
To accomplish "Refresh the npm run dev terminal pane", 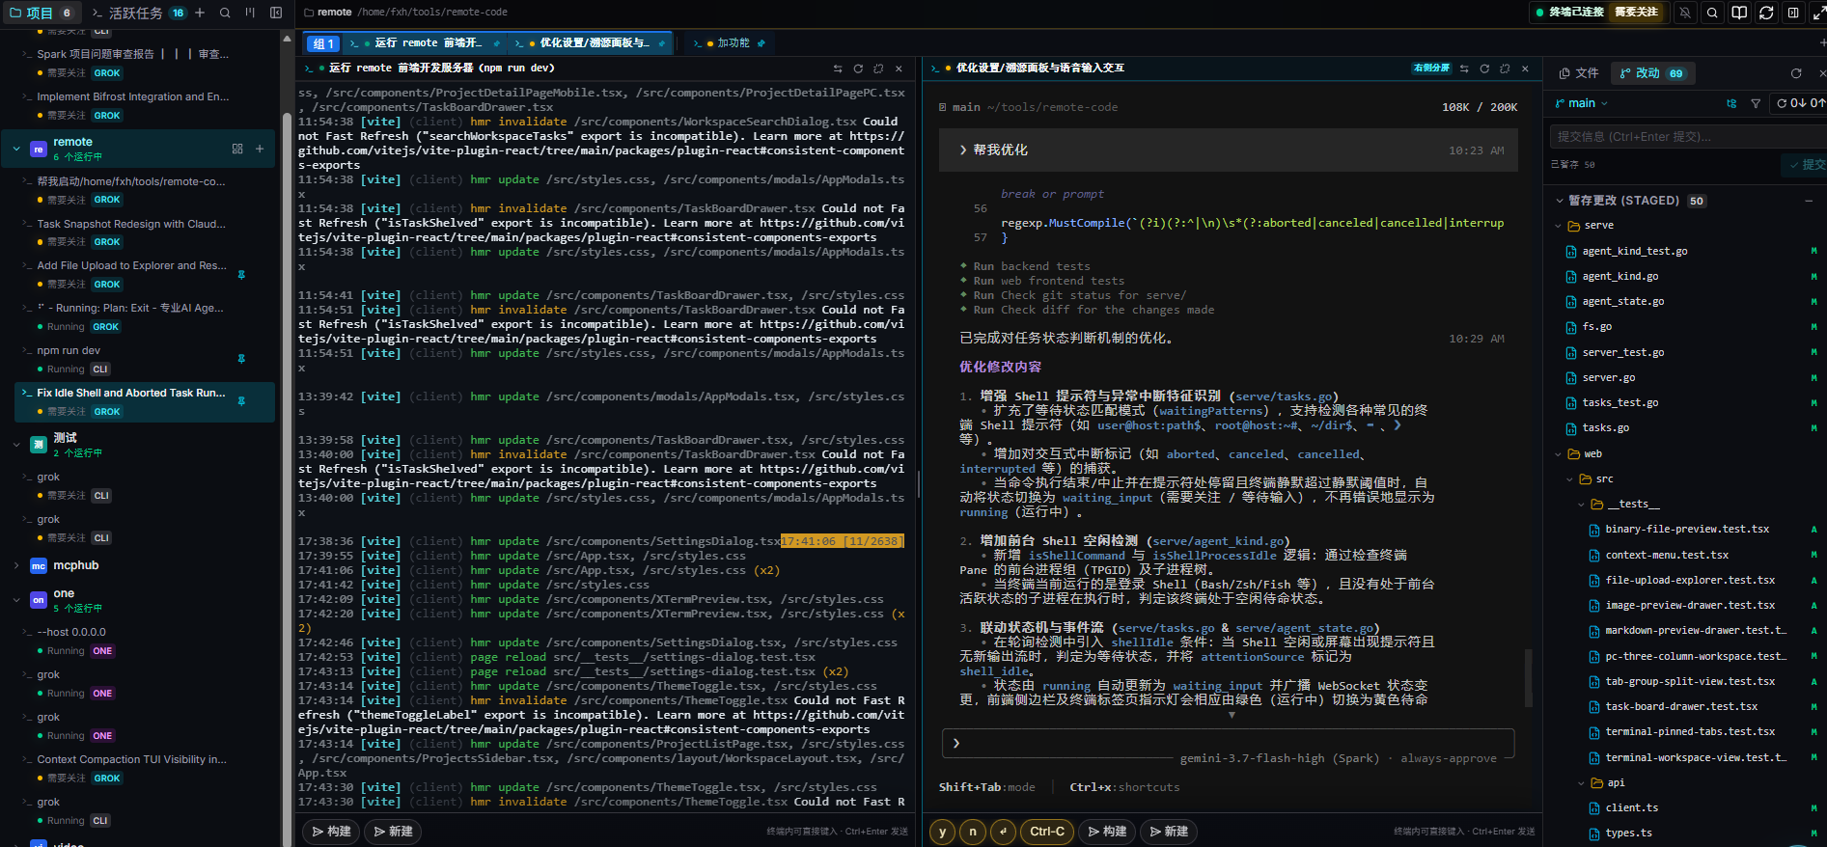I will point(858,68).
